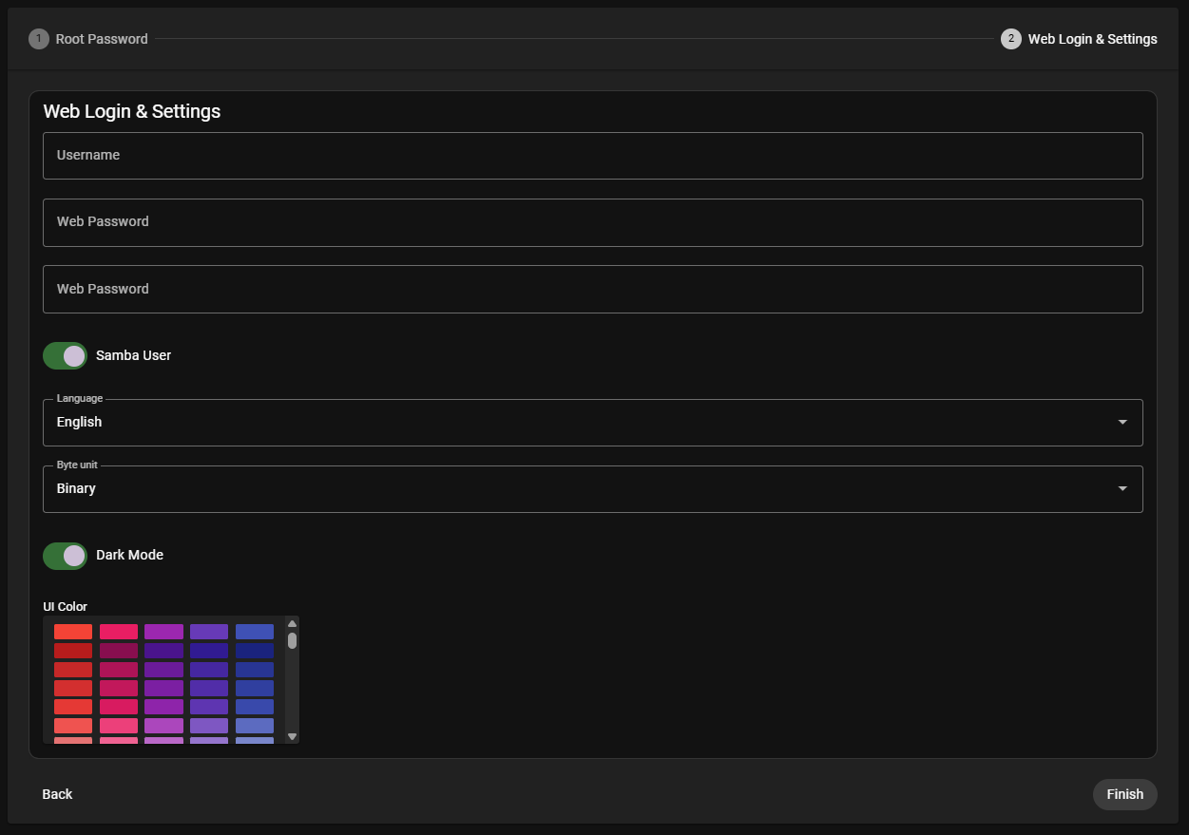Go back to the Root Password step
The width and height of the screenshot is (1189, 835).
pos(88,39)
